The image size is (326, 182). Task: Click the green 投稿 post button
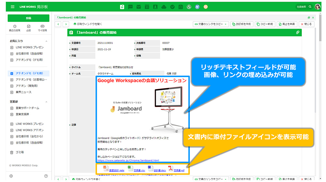coord(28,18)
